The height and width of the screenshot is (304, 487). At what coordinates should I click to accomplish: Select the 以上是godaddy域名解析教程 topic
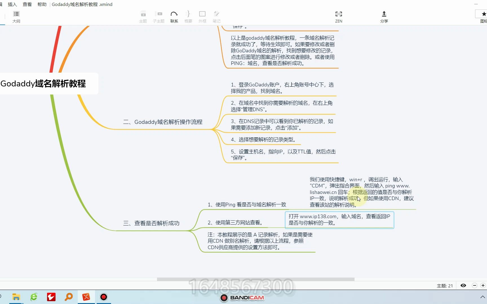pyautogui.click(x=283, y=51)
